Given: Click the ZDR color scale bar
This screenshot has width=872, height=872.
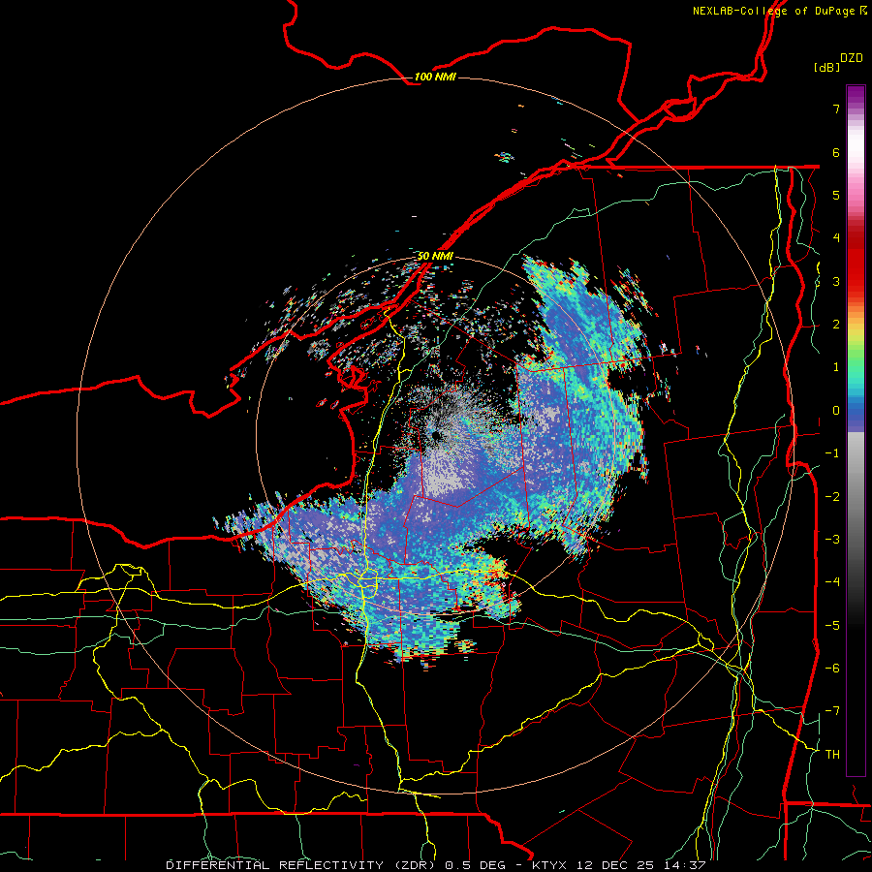Looking at the screenshot, I should pyautogui.click(x=856, y=430).
